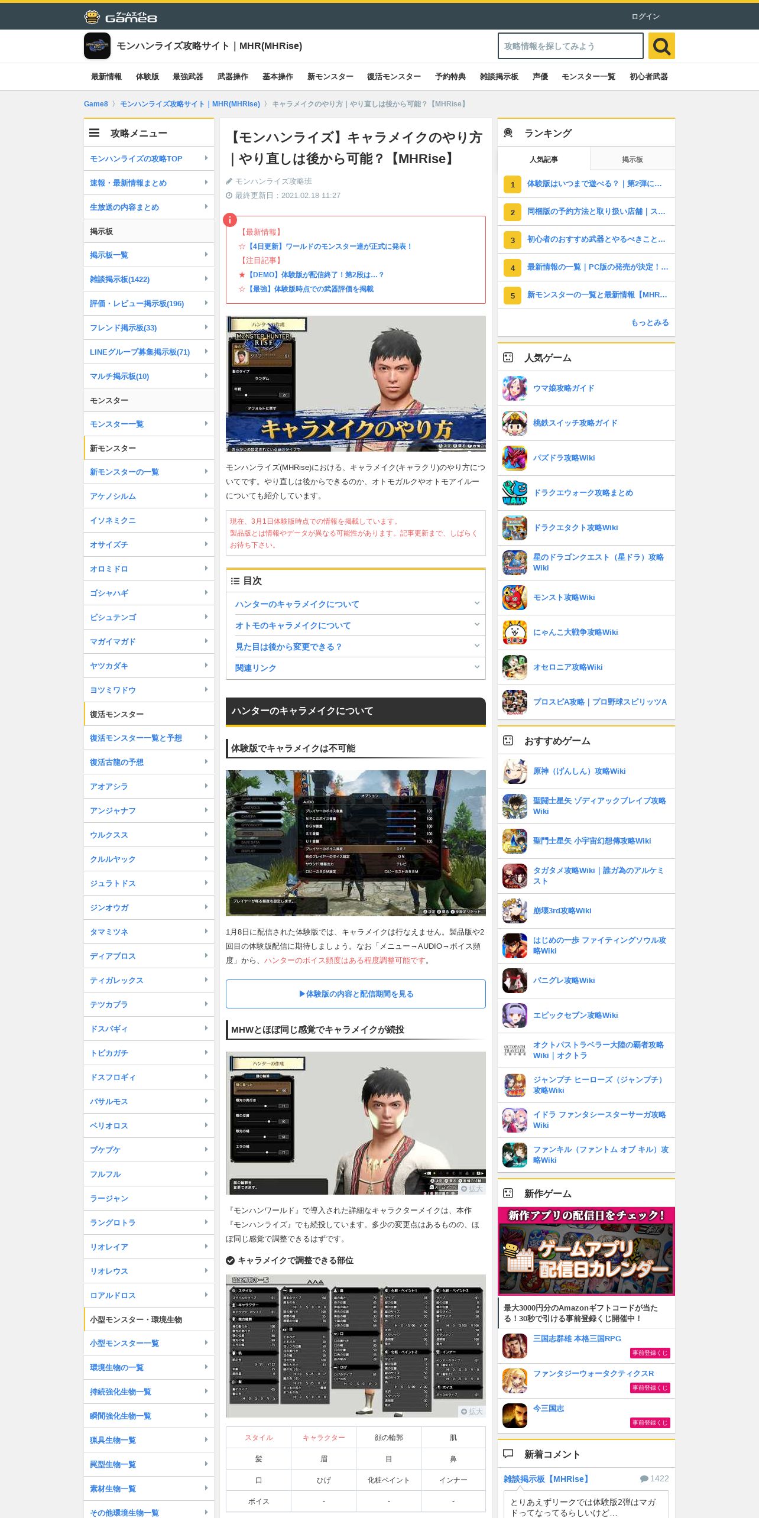Open 雑談掲示板 in the top navigation
This screenshot has width=759, height=1518.
tap(499, 77)
